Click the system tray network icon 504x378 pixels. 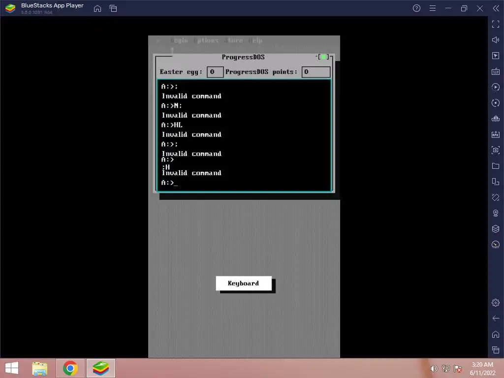[446, 369]
